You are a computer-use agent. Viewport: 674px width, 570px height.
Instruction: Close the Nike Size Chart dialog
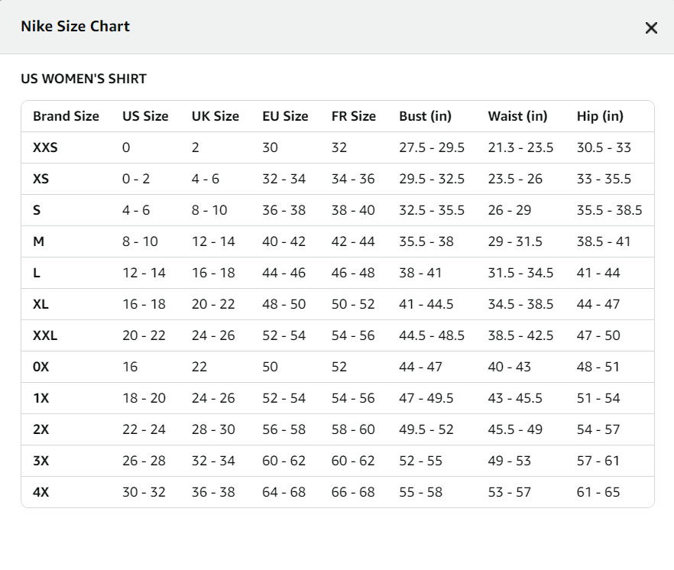point(651,28)
